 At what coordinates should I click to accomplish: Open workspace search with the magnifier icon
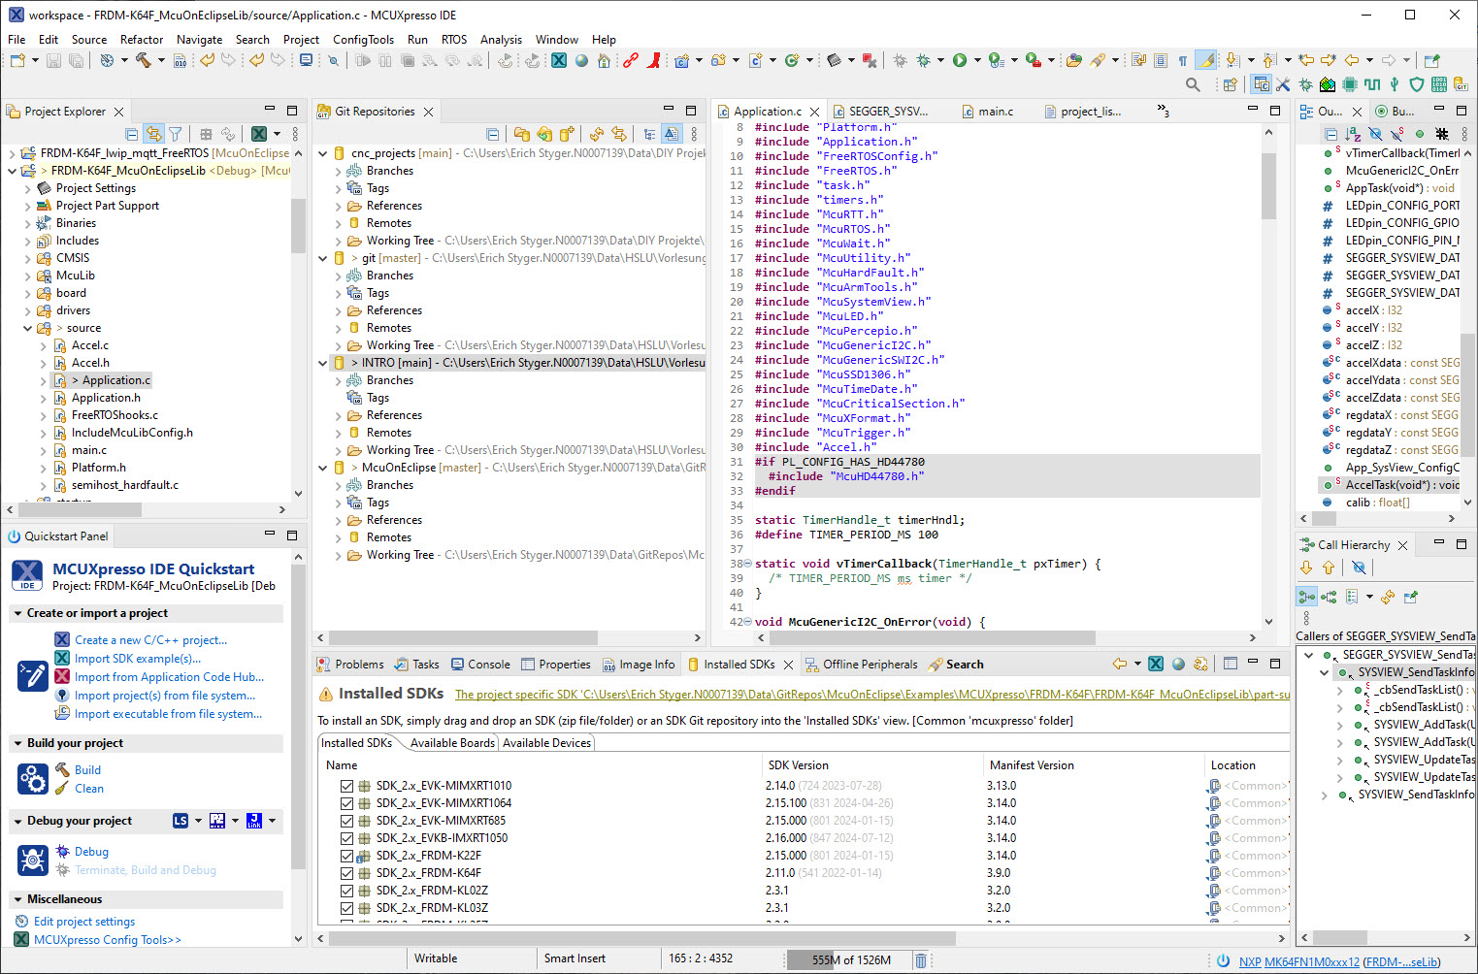[1192, 84]
